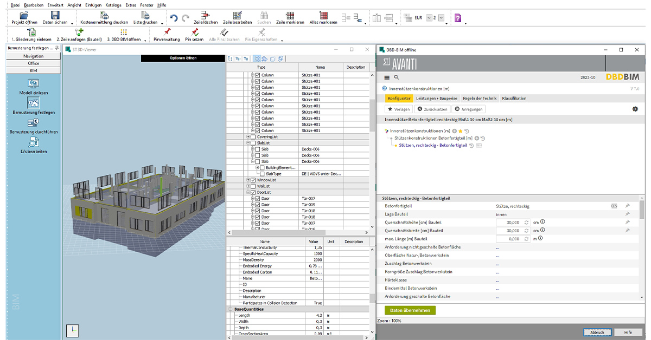Collapse the DoorList tree node
The height and width of the screenshot is (340, 651).
coord(248,192)
